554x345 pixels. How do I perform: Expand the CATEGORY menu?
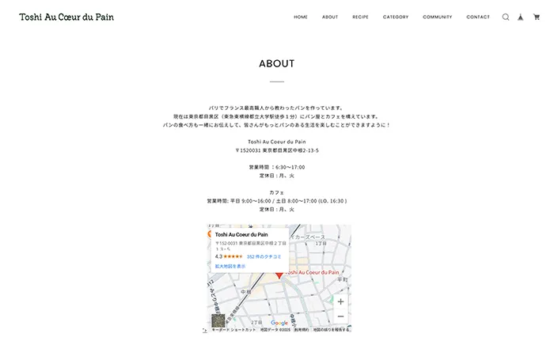pos(396,17)
